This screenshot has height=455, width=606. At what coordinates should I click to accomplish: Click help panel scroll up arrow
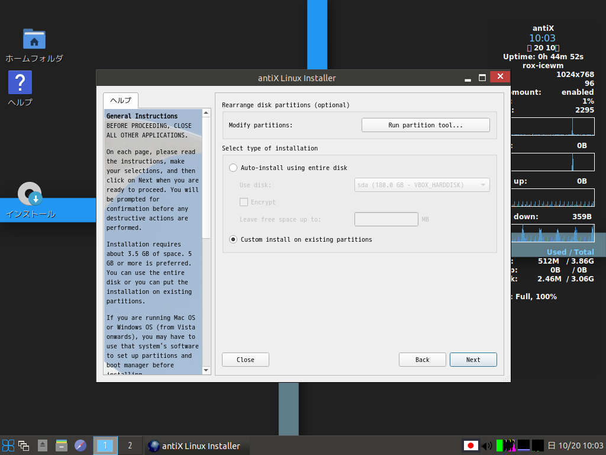[206, 113]
